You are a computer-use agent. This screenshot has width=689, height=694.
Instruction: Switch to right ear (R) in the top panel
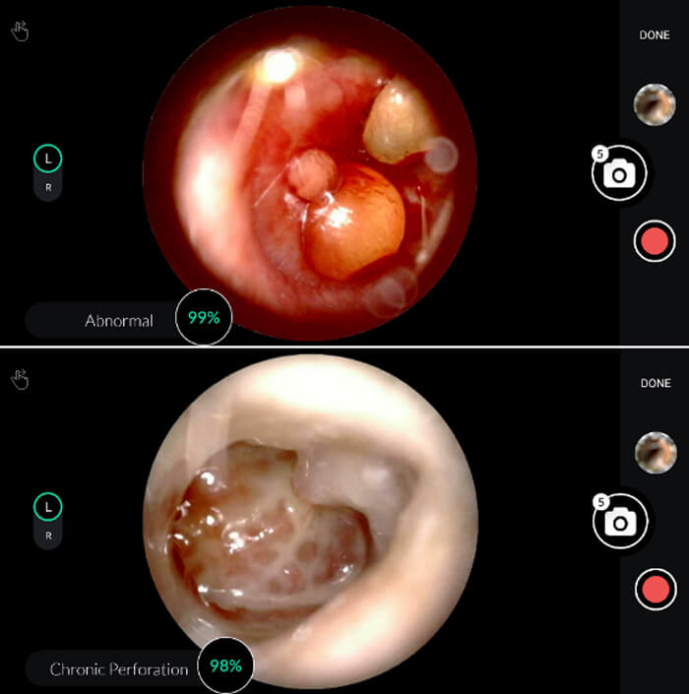[47, 186]
